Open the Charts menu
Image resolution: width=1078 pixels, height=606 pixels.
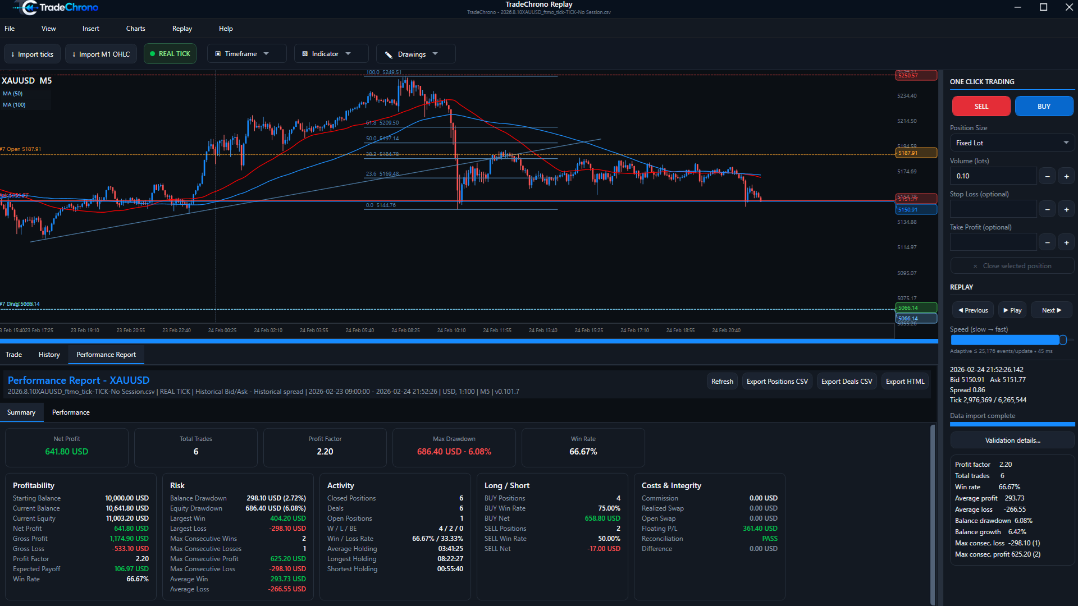click(135, 29)
